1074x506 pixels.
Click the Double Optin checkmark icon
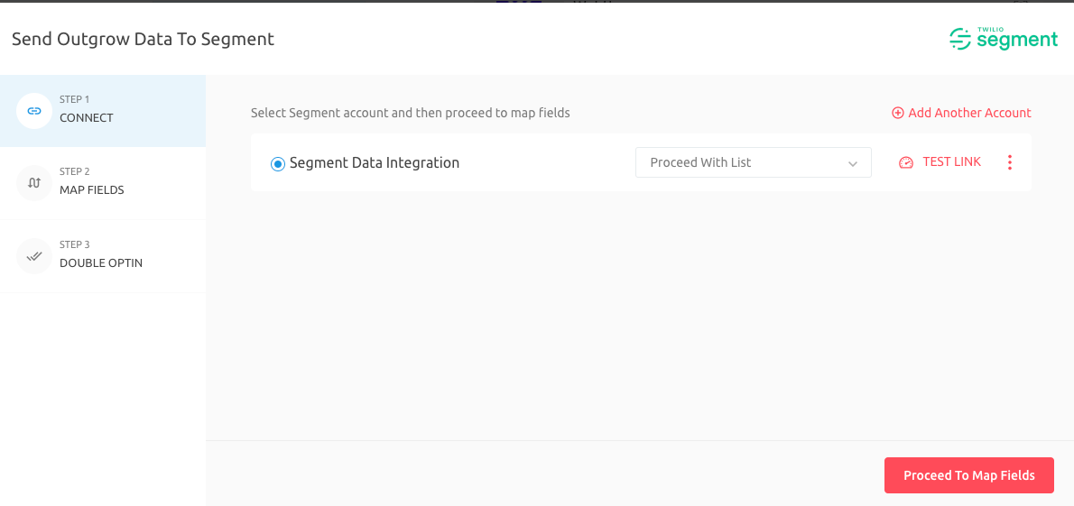pyautogui.click(x=34, y=256)
